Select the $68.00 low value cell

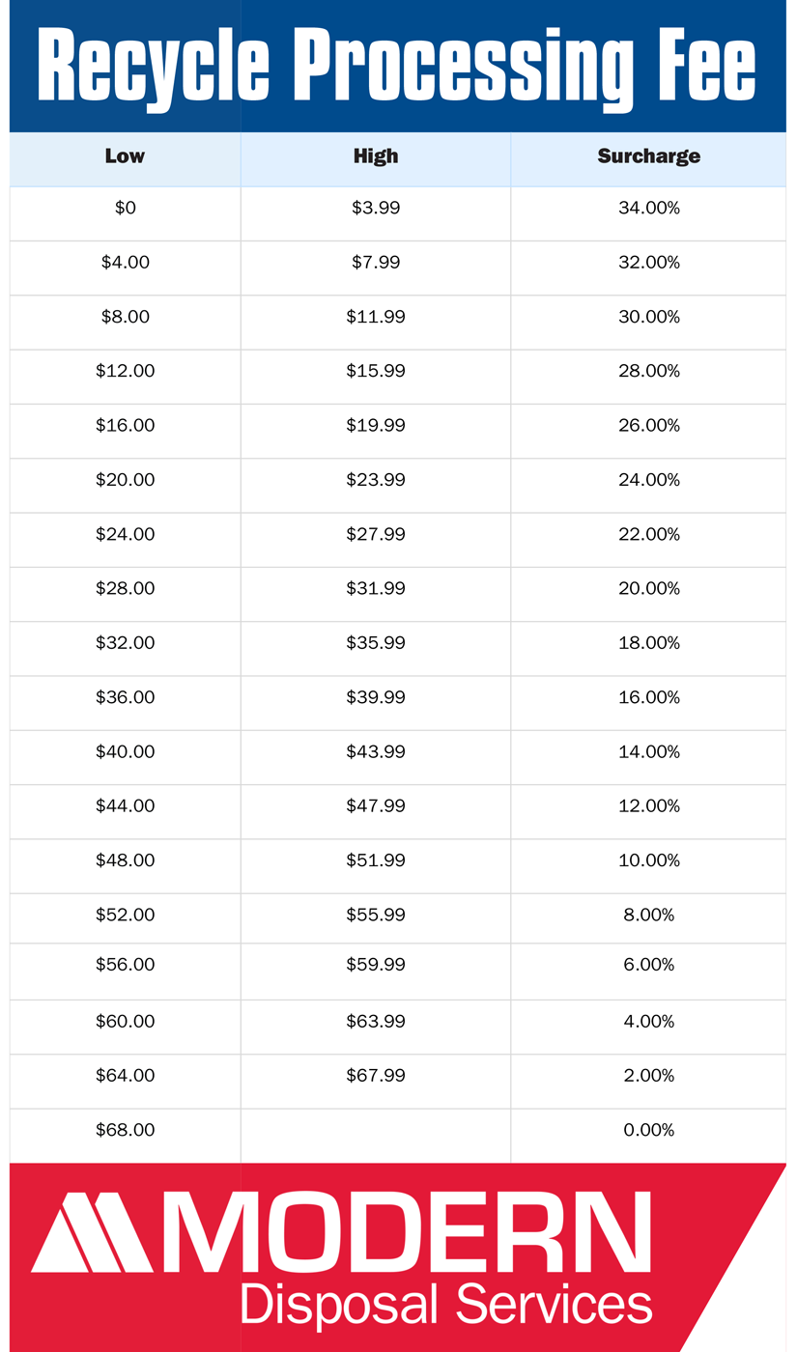point(125,1130)
